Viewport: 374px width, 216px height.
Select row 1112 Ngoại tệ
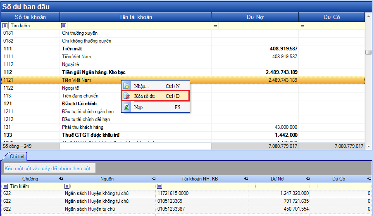coord(183,64)
